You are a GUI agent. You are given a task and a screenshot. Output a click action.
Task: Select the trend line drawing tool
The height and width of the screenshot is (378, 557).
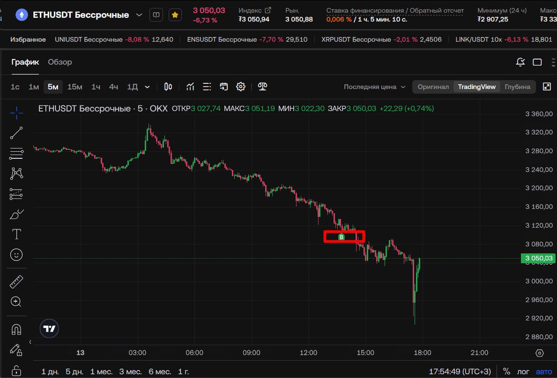pyautogui.click(x=16, y=133)
